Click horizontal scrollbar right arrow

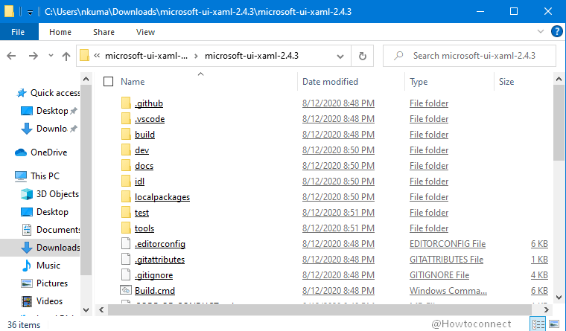[x=546, y=309]
